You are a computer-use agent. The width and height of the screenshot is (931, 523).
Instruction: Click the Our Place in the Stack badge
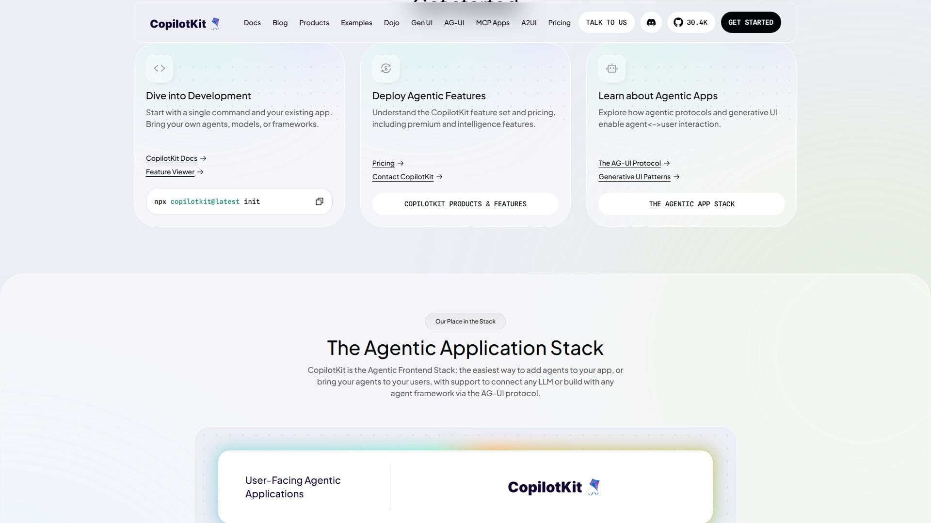(x=465, y=322)
